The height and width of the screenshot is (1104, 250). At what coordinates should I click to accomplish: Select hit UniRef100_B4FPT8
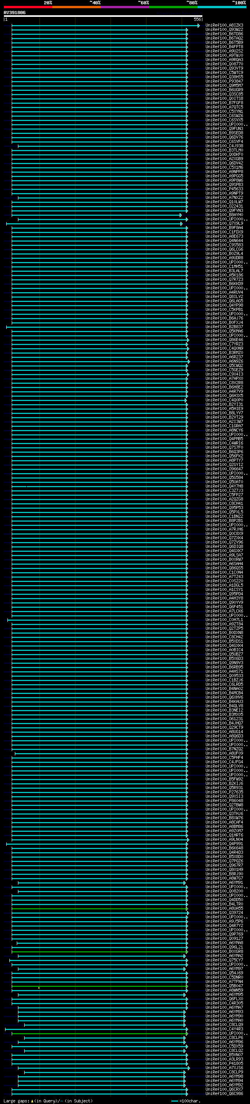pos(224,47)
